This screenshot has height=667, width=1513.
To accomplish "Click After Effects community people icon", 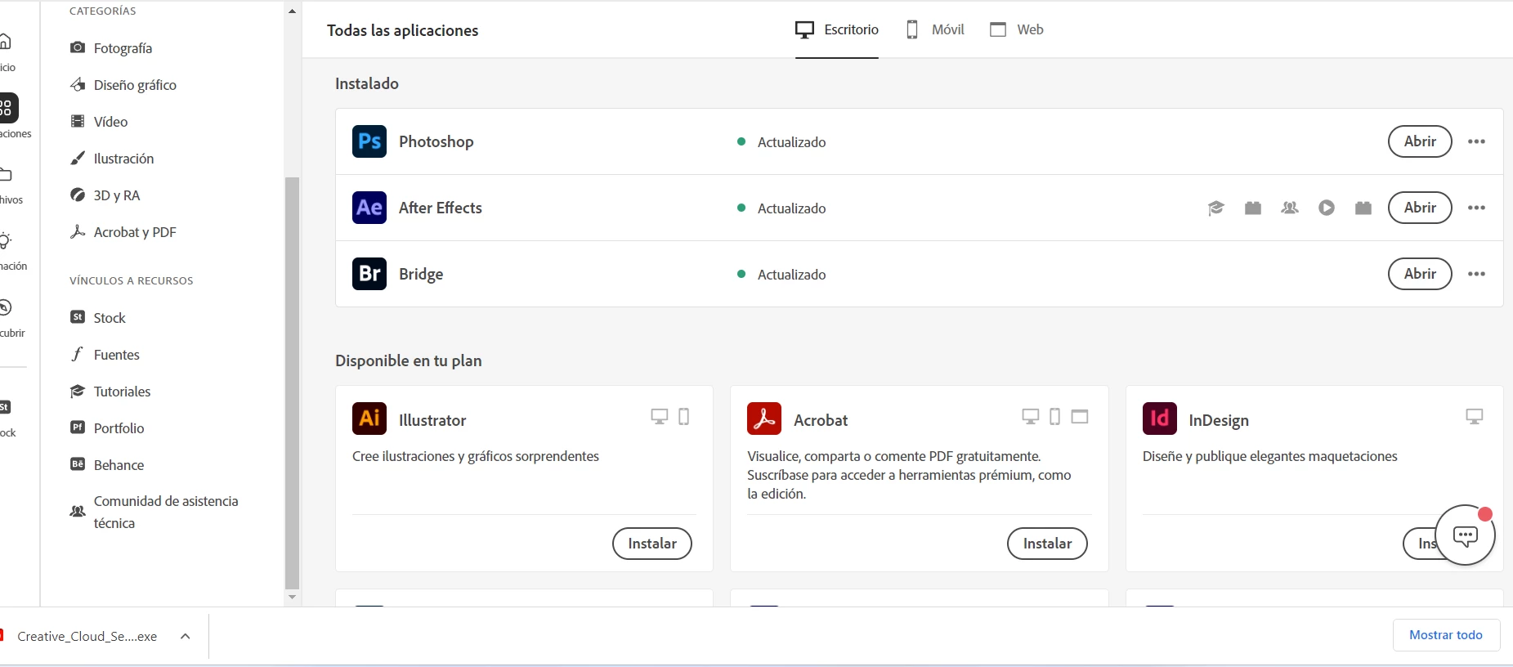I will 1290,208.
